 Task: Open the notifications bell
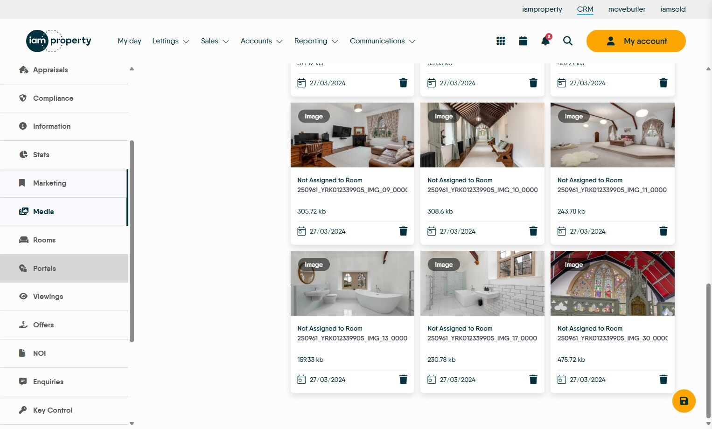pyautogui.click(x=545, y=41)
